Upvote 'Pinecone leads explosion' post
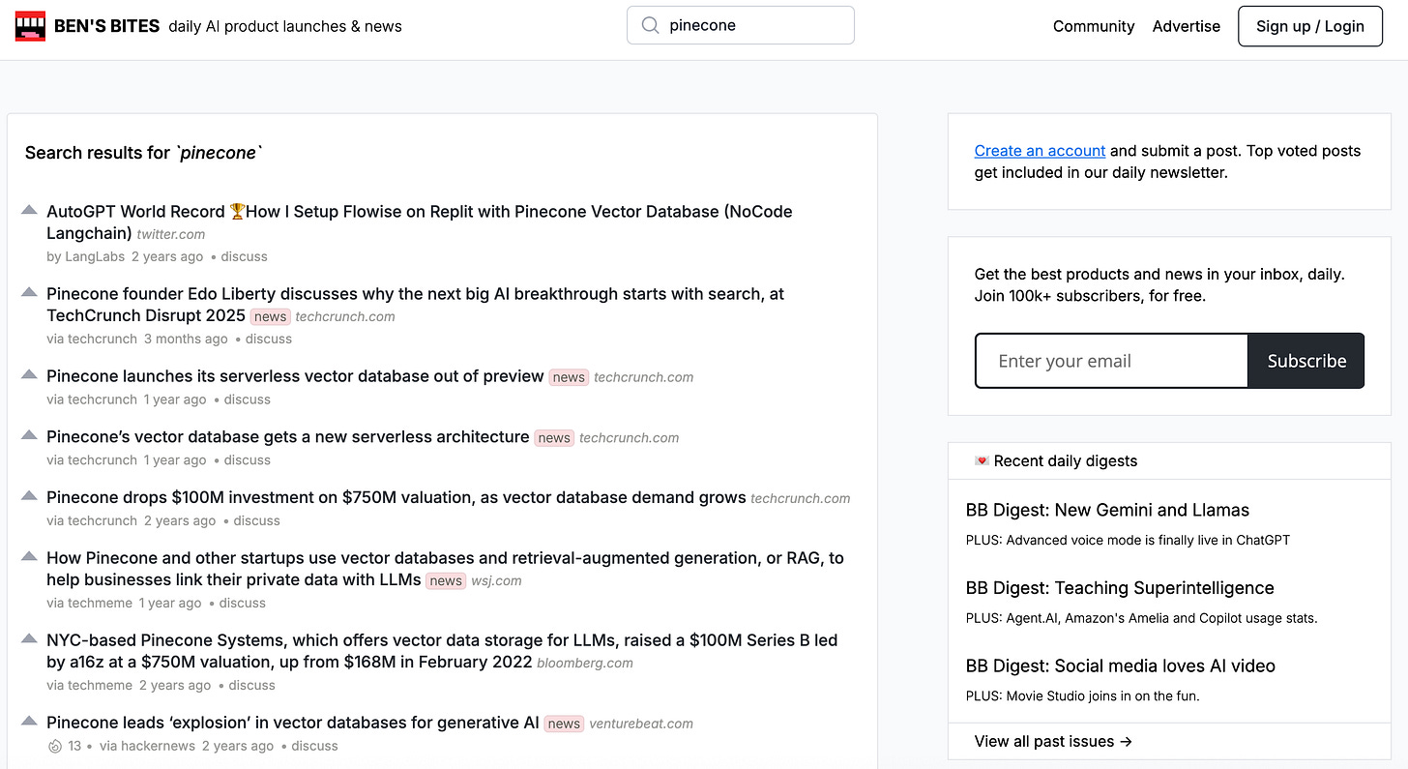Viewport: 1408px width, 769px height. 29,721
